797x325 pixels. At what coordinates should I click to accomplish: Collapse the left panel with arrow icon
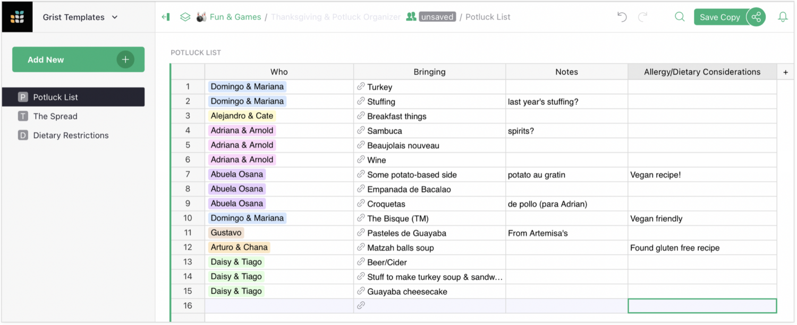tap(166, 17)
